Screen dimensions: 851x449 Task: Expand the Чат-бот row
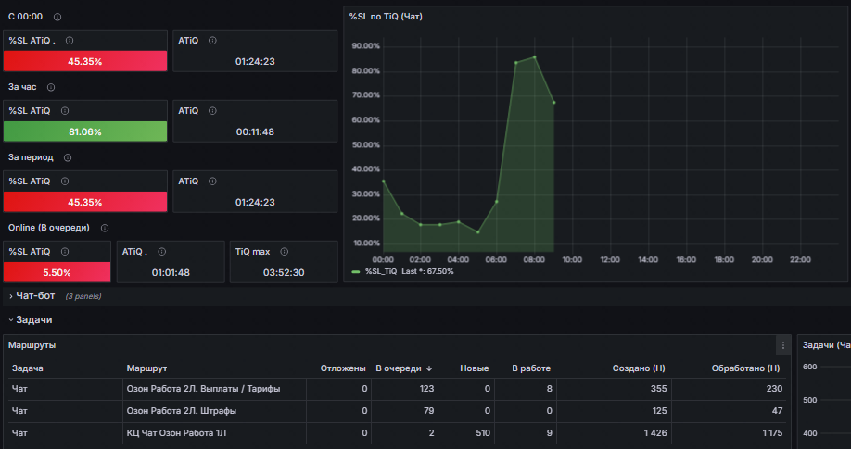(x=35, y=296)
